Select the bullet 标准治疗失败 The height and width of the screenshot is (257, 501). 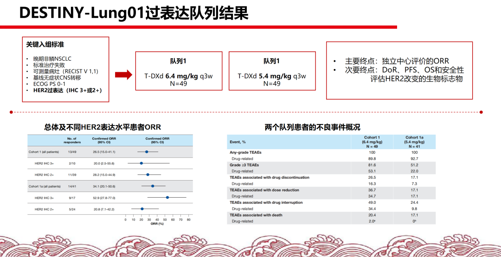coord(49,65)
